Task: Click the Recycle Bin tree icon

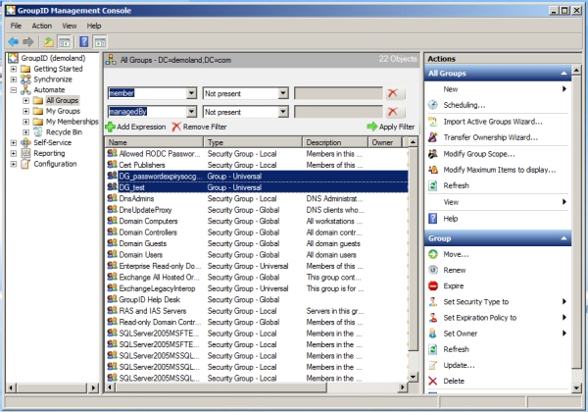Action: click(x=38, y=131)
